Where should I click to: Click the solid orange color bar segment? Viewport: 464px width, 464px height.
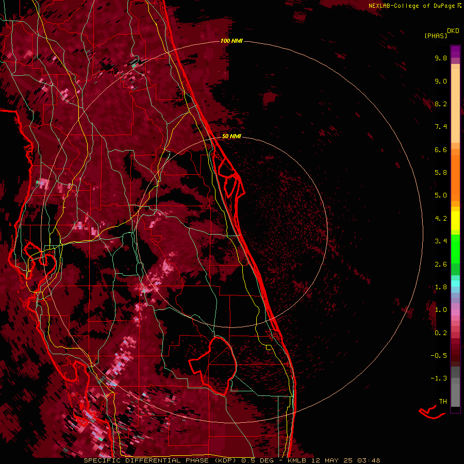point(455,178)
